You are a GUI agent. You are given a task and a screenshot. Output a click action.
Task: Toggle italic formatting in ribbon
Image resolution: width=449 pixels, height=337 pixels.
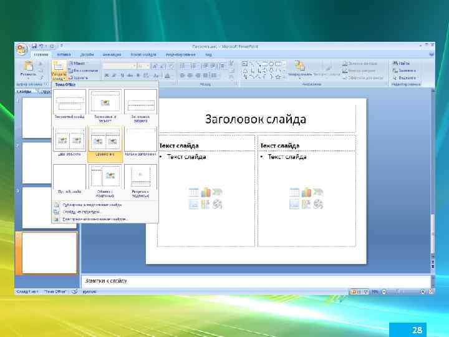coord(114,76)
